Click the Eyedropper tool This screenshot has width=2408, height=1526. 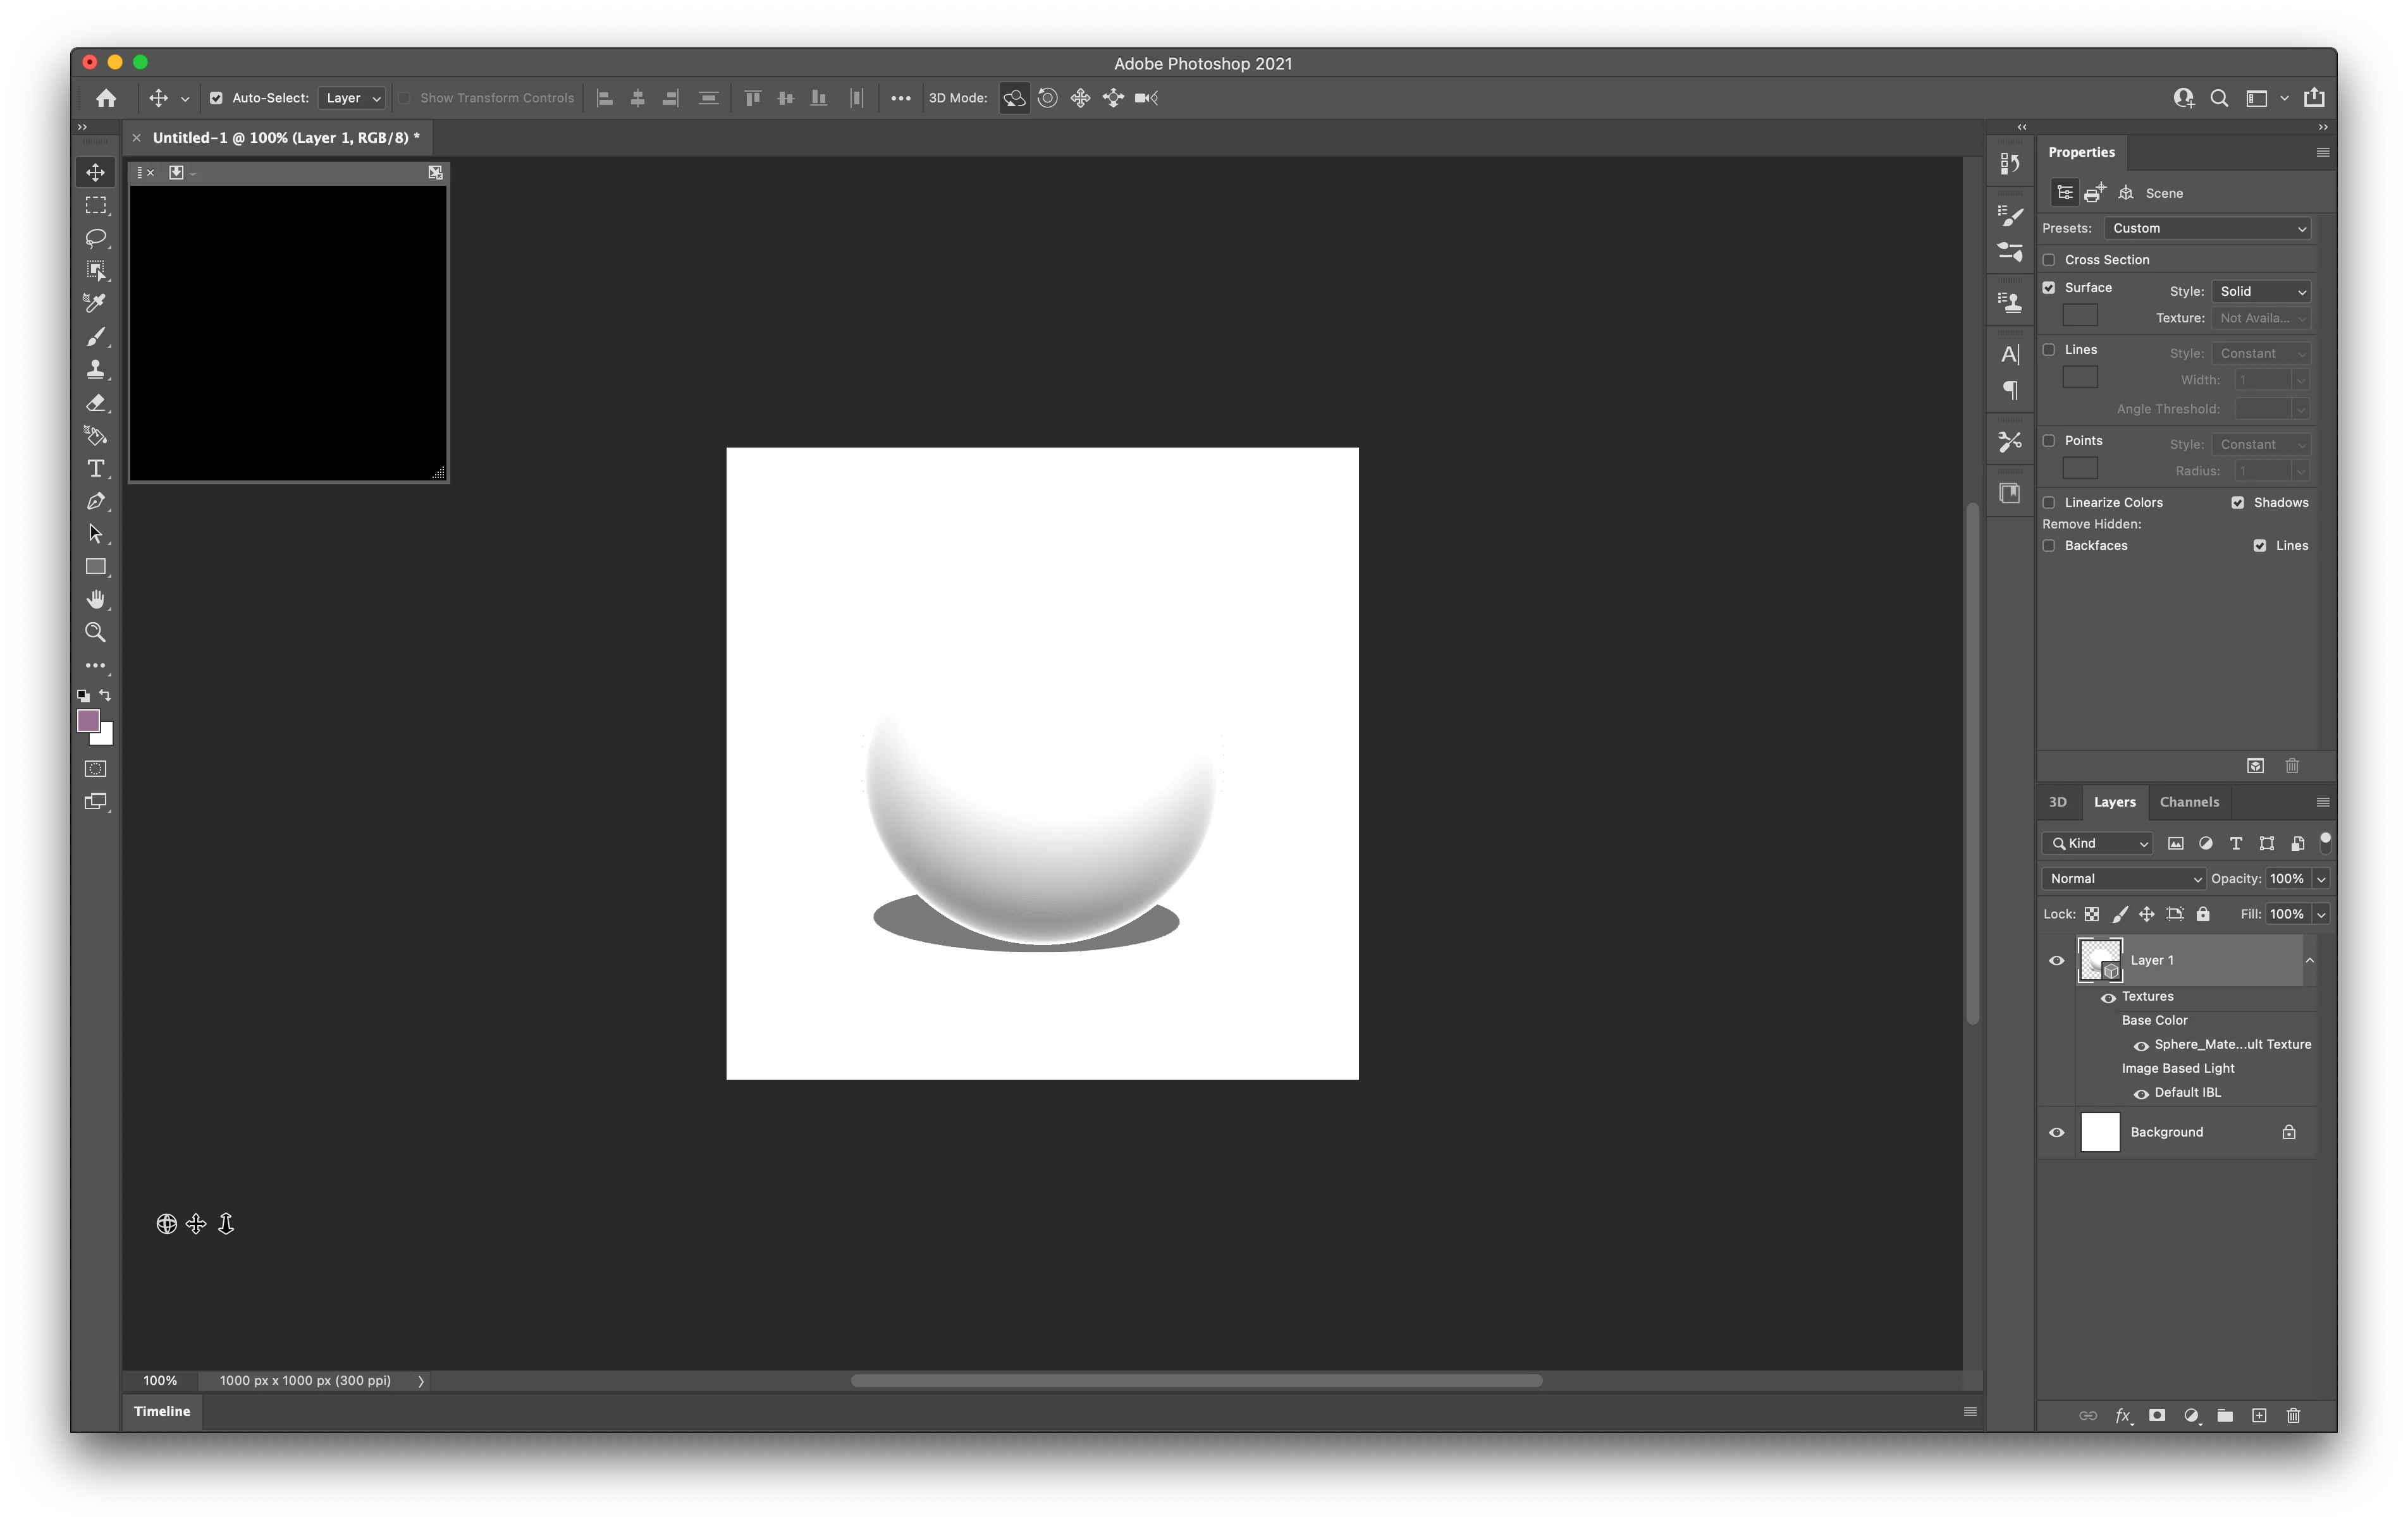coord(96,303)
